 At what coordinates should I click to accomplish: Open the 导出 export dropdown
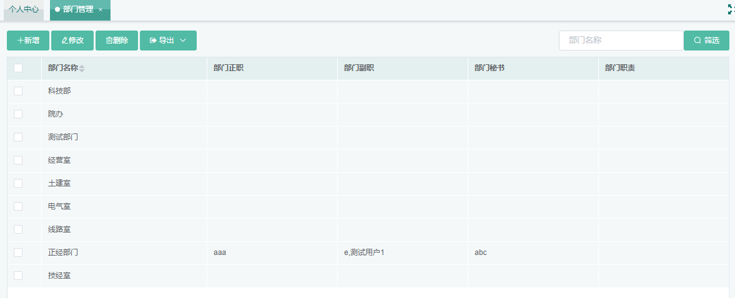click(x=168, y=41)
